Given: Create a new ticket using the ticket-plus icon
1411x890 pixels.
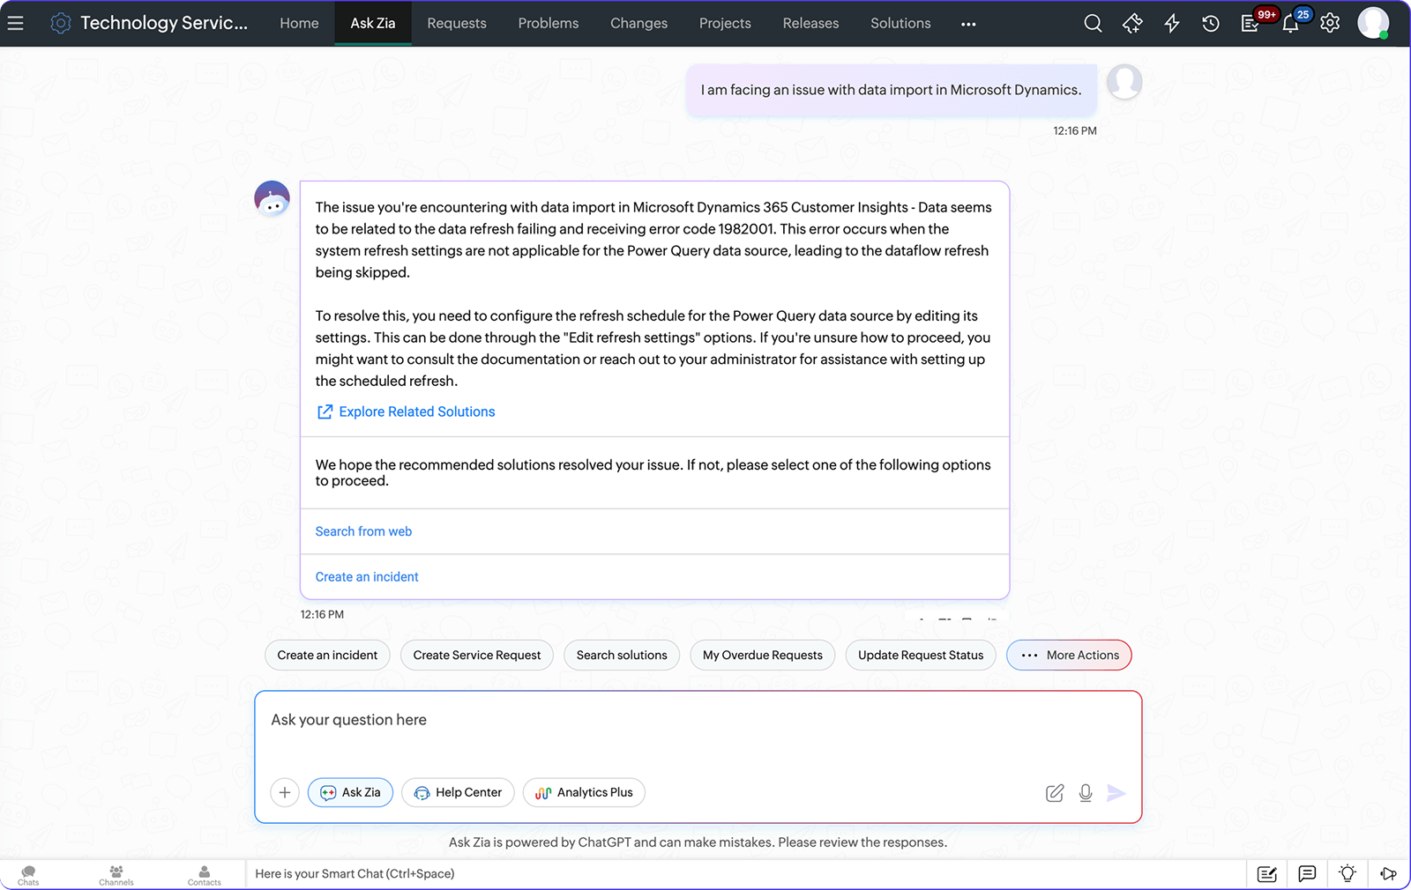Looking at the screenshot, I should [x=1132, y=24].
